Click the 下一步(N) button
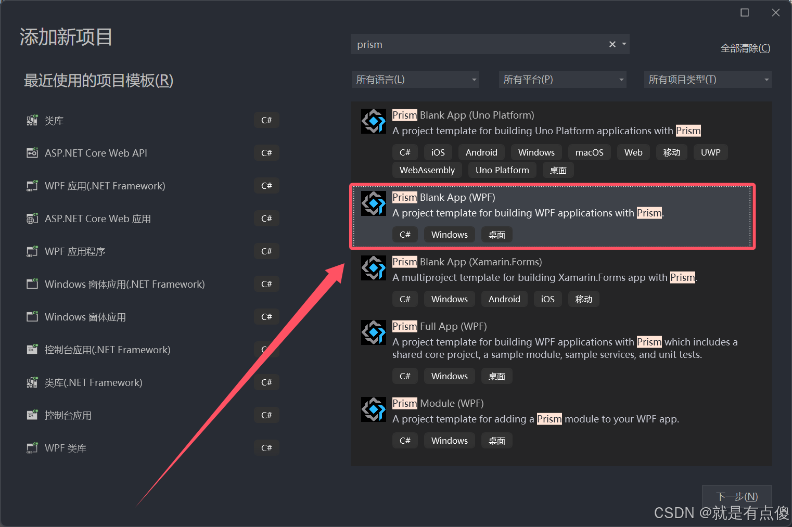Viewport: 792px width, 527px height. (x=737, y=496)
